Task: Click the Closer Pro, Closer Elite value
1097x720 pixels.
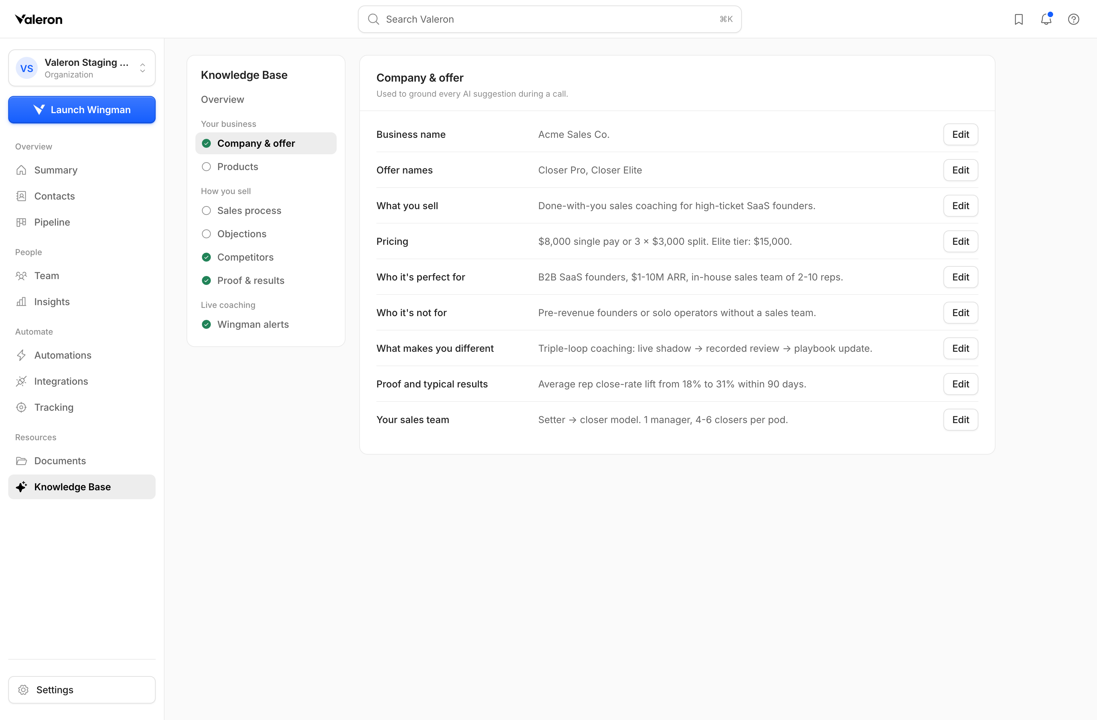Action: pos(590,170)
